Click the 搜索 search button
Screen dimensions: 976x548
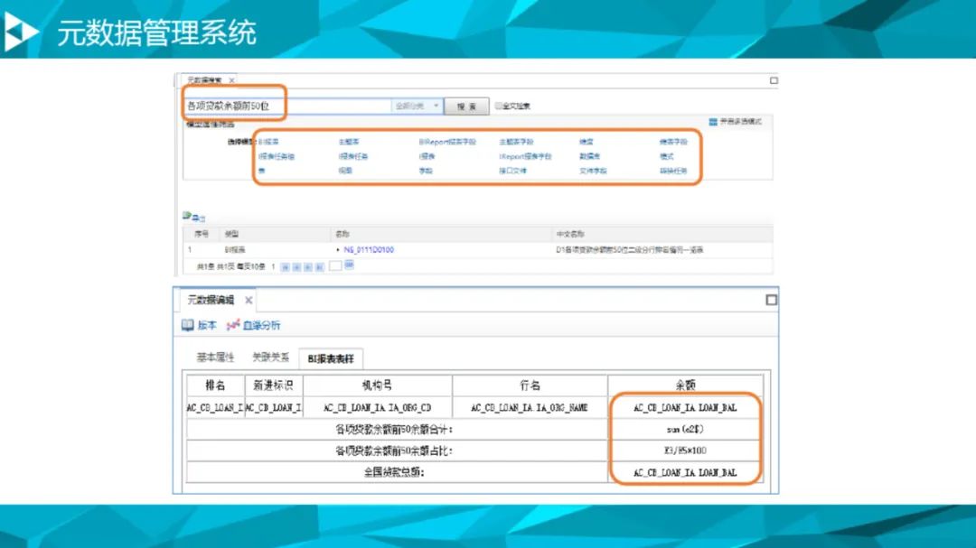pyautogui.click(x=466, y=107)
